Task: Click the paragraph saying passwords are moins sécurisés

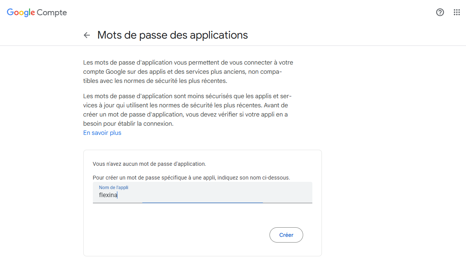Action: click(x=188, y=109)
